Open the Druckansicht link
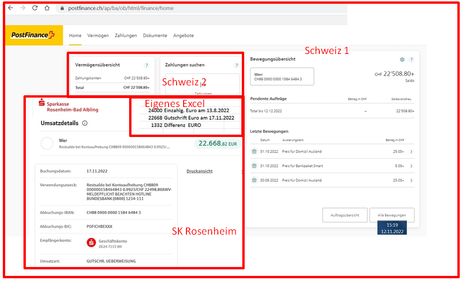Screen dimensions: 463x282 coord(199,171)
